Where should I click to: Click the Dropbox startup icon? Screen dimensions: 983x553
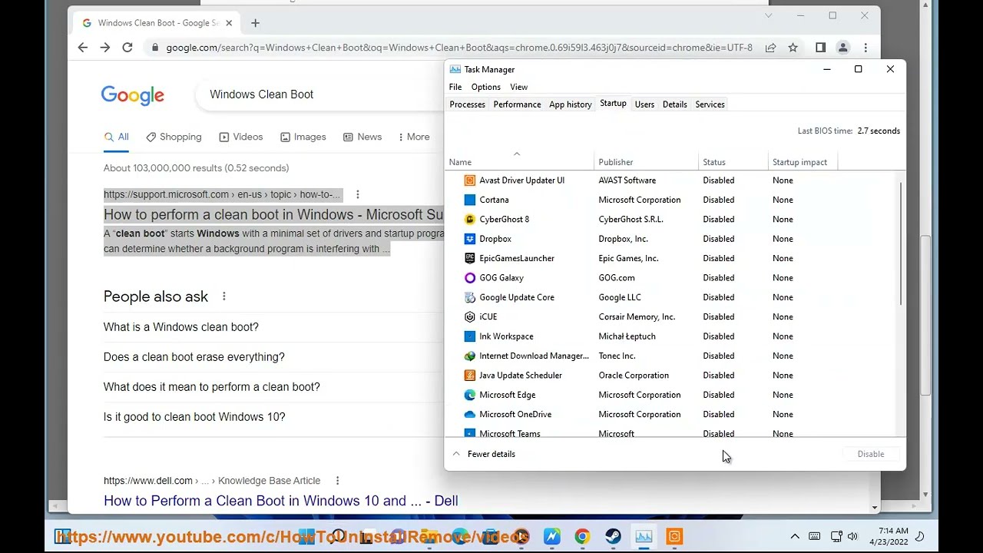[470, 239]
